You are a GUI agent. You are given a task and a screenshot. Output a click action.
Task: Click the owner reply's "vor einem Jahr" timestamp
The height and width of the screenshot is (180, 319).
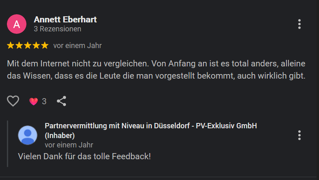pos(69,145)
